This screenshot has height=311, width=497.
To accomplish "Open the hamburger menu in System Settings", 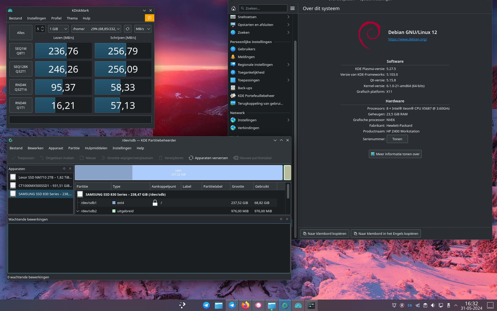I will (293, 8).
